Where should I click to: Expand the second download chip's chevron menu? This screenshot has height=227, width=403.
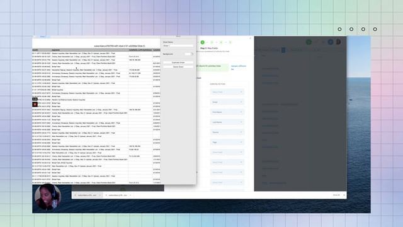[130, 195]
